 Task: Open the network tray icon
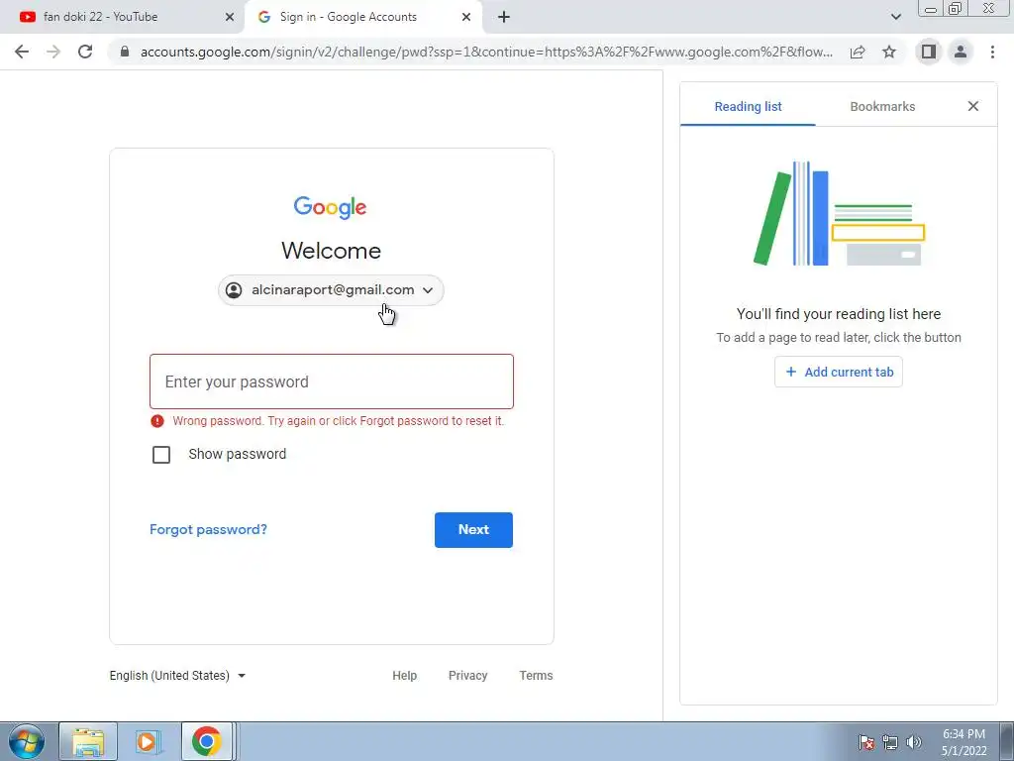point(890,741)
